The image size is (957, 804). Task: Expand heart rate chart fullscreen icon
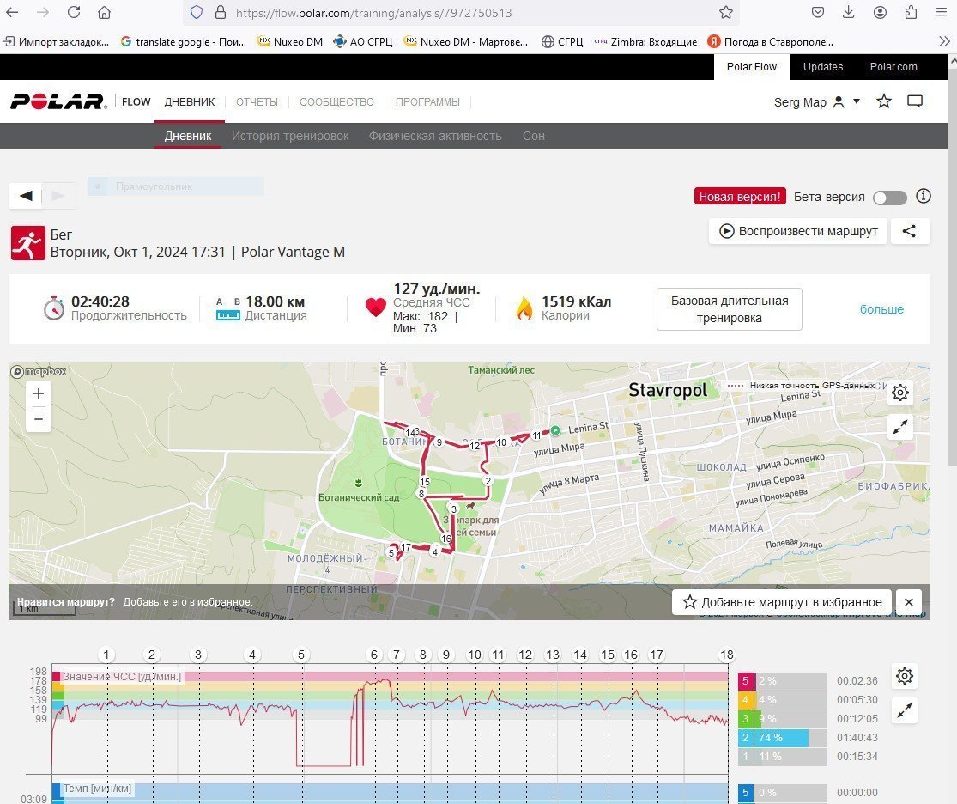(905, 710)
